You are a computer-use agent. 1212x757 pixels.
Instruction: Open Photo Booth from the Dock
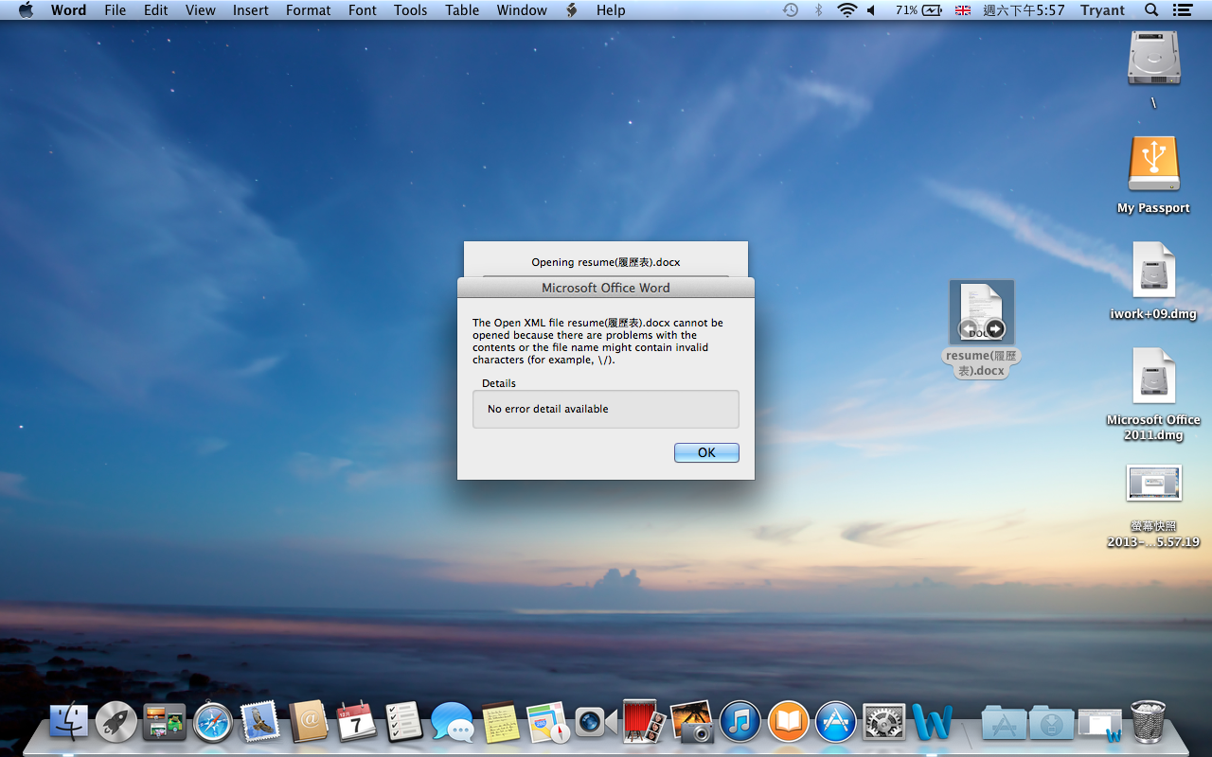coord(645,722)
